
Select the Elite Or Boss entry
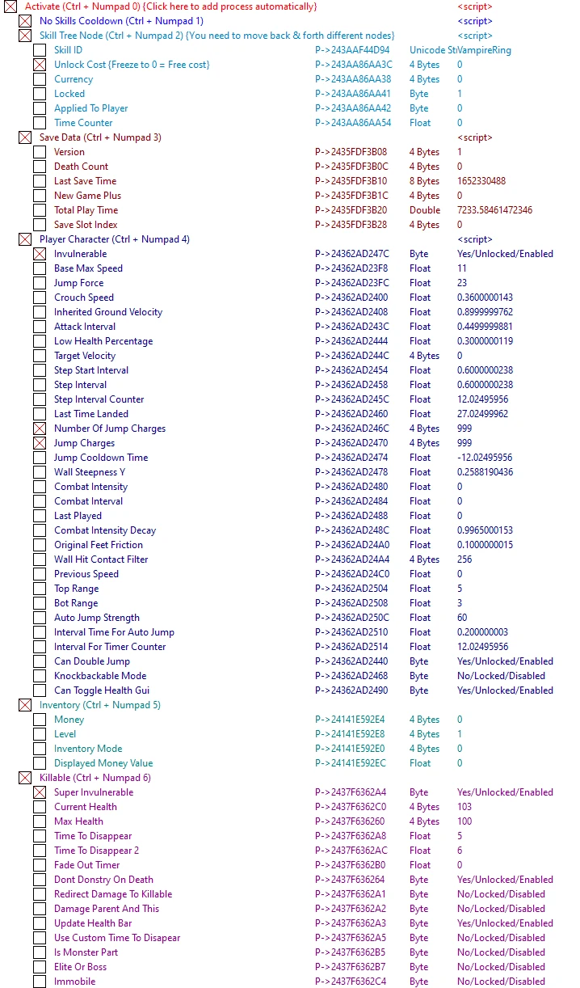click(x=80, y=967)
